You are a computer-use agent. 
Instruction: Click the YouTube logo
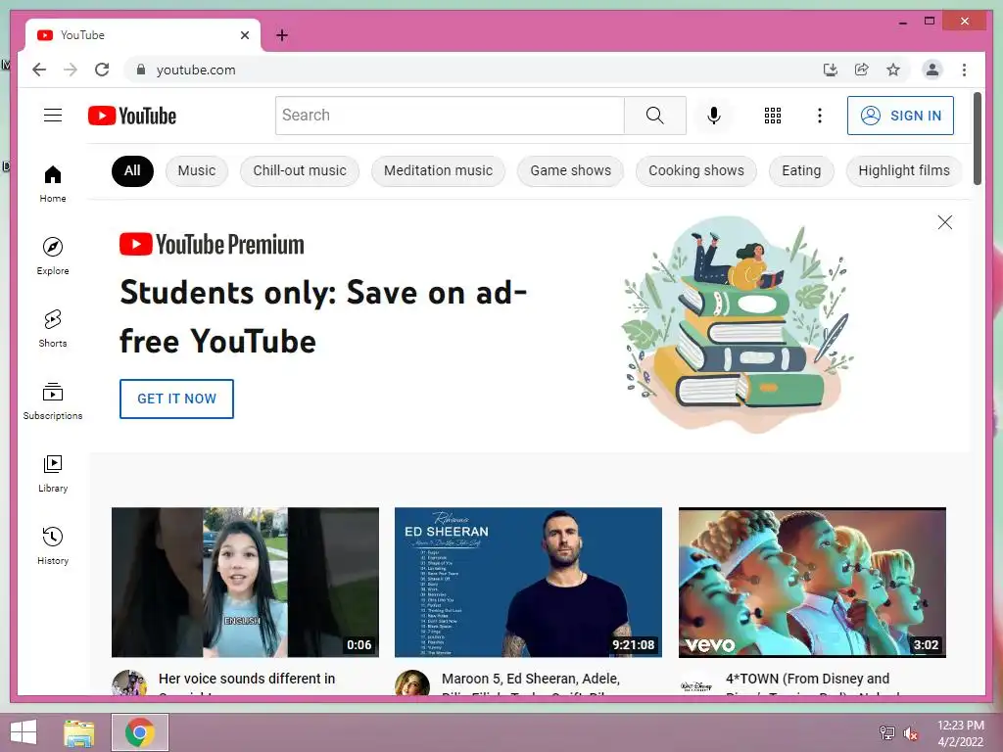132,116
